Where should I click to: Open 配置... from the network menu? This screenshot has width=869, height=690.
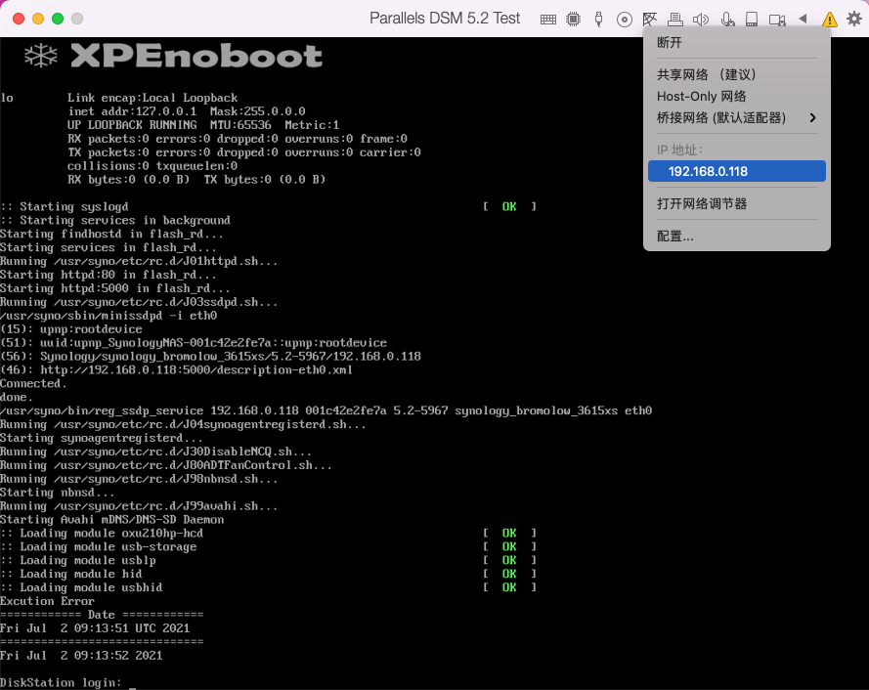[x=736, y=237]
